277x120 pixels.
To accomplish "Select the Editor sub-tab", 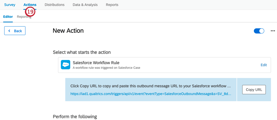I will click(8, 17).
